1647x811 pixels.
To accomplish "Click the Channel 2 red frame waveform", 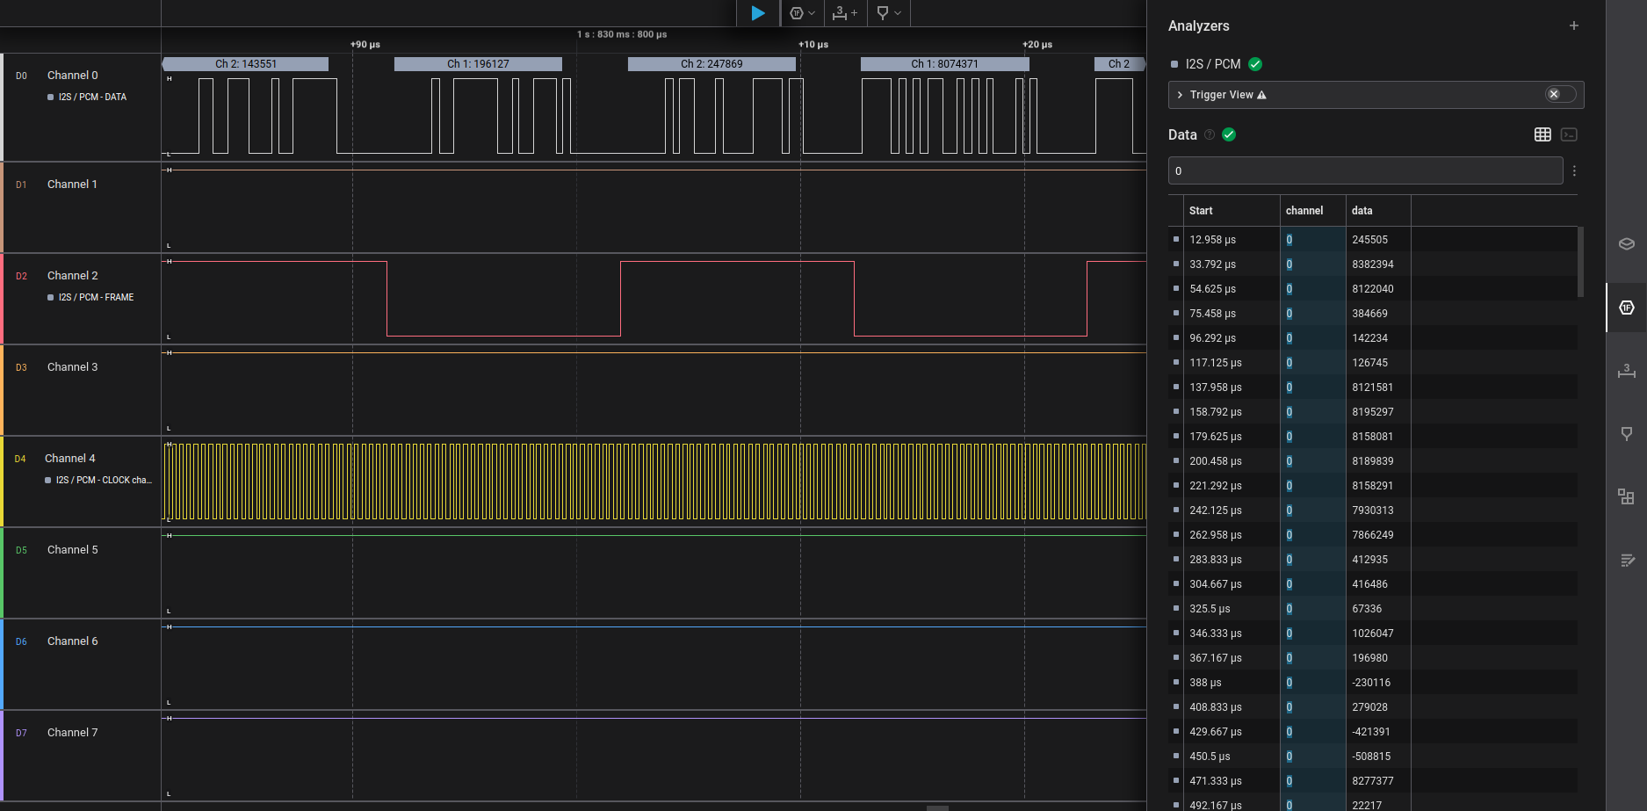I will [654, 299].
